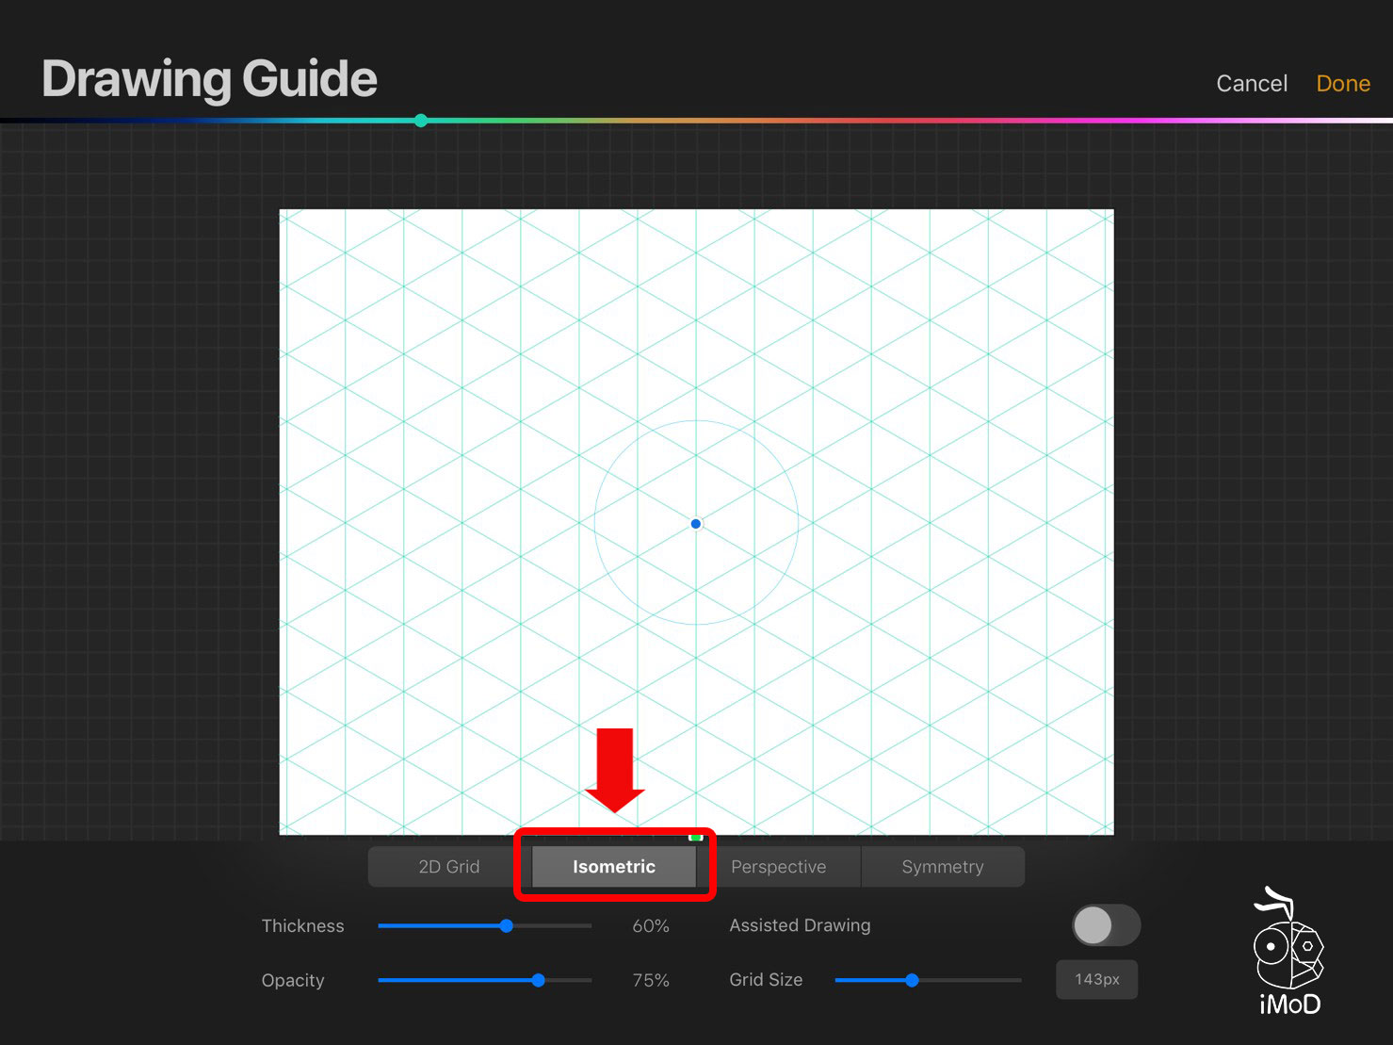Click the Opacity slider handle
Screen dimensions: 1393x1045
pos(538,980)
